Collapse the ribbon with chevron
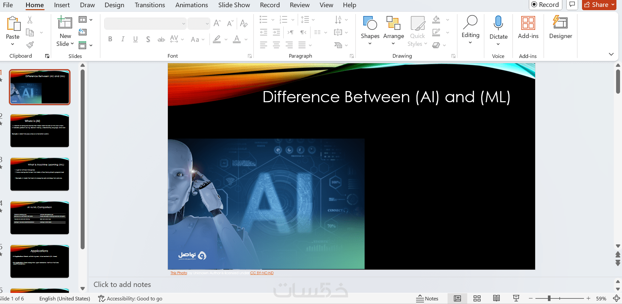 [x=611, y=54]
